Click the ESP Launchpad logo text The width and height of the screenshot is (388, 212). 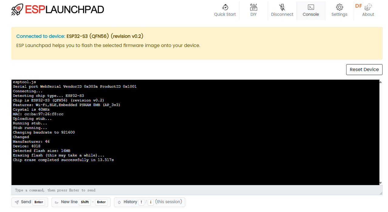tap(64, 10)
